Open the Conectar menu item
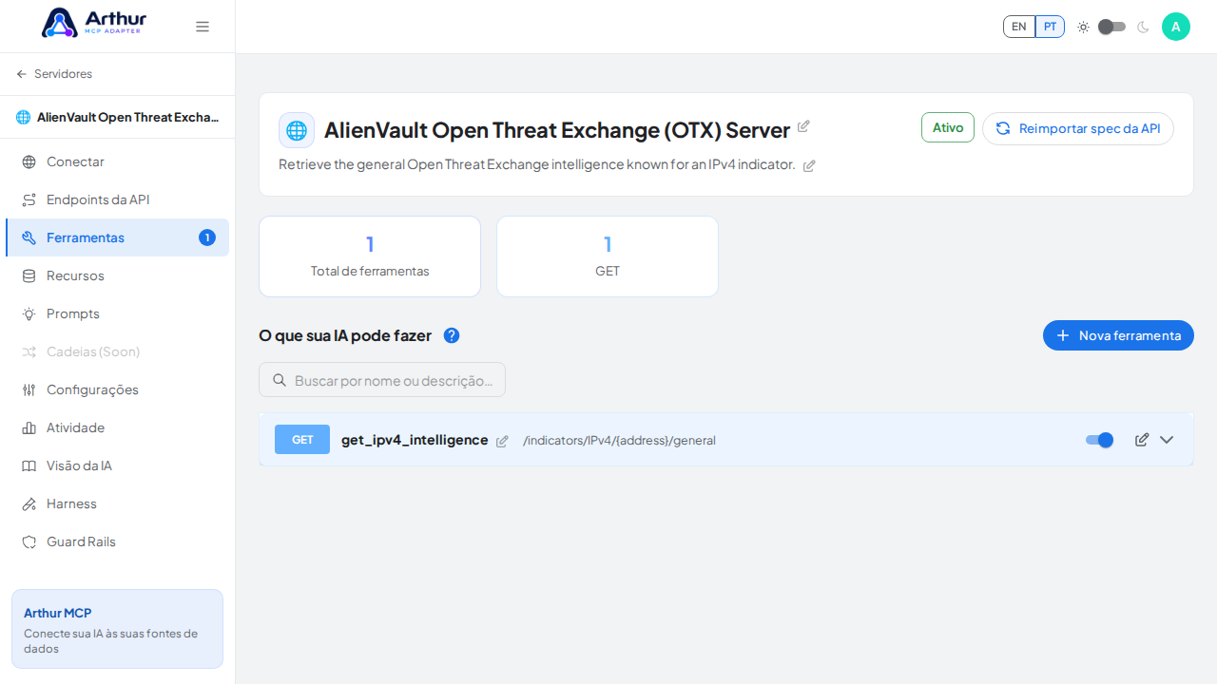The height and width of the screenshot is (684, 1217). (117, 161)
